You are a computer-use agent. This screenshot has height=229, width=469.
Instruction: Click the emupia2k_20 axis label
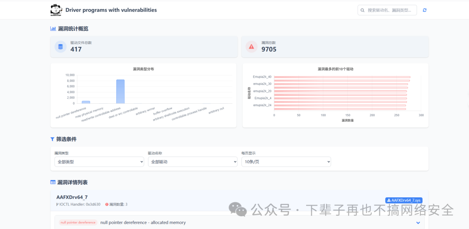pyautogui.click(x=262, y=91)
